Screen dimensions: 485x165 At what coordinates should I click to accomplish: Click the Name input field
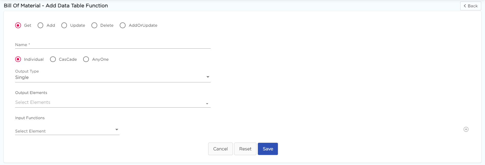[x=113, y=45]
